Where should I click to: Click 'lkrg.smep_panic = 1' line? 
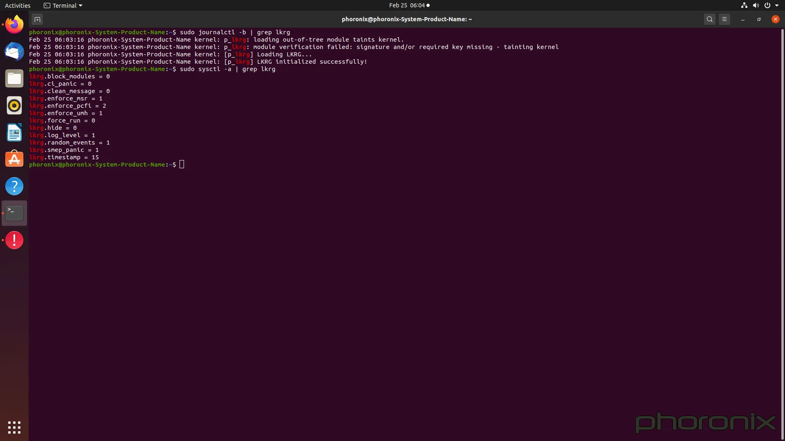[64, 150]
